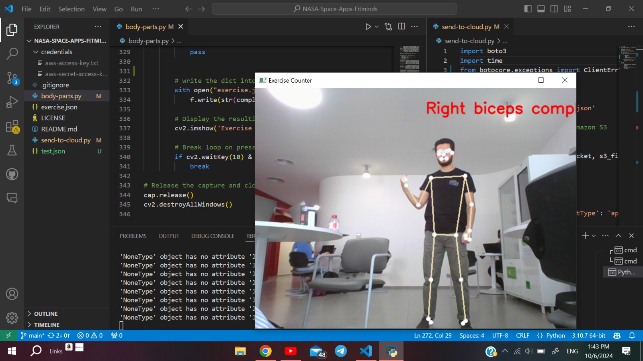Open more actions for send-to-cloud.py editor group
This screenshot has width=643, height=361.
coord(631,26)
